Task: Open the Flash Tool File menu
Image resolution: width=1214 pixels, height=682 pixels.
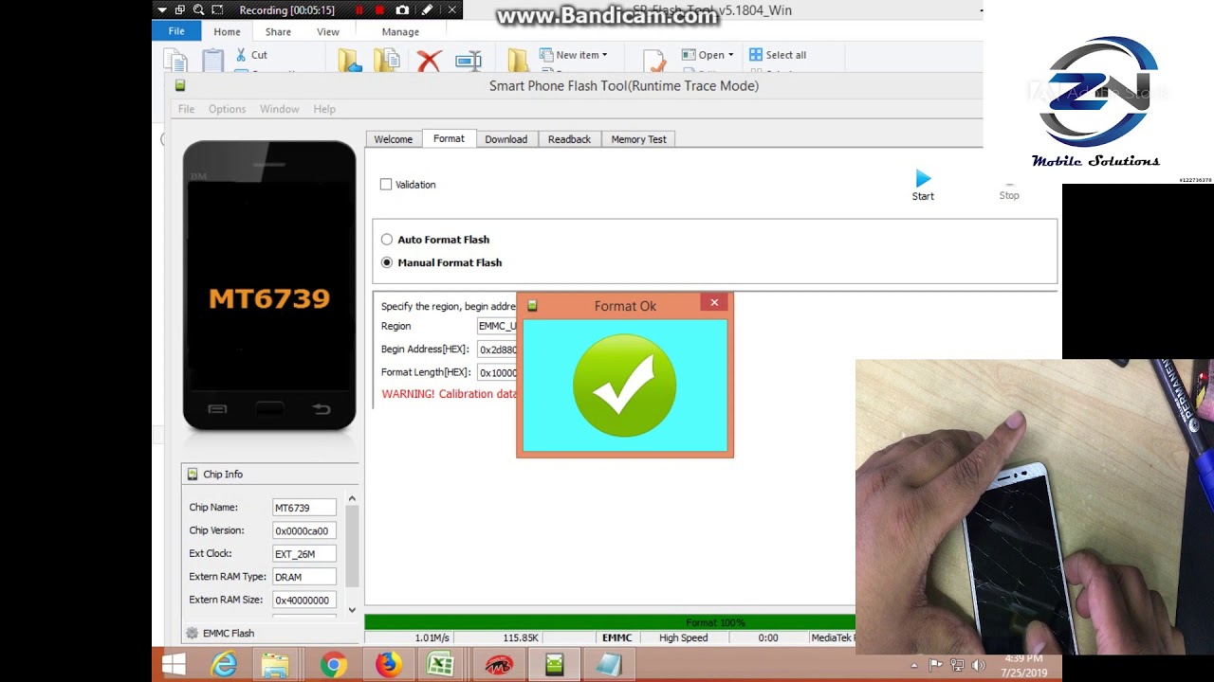Action: pos(186,109)
